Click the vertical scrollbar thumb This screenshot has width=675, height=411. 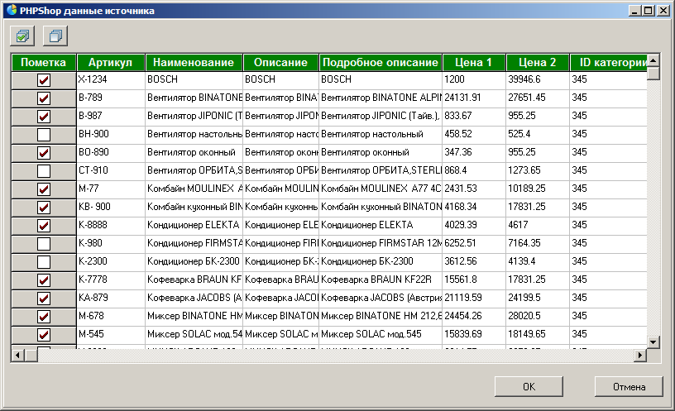click(x=653, y=73)
